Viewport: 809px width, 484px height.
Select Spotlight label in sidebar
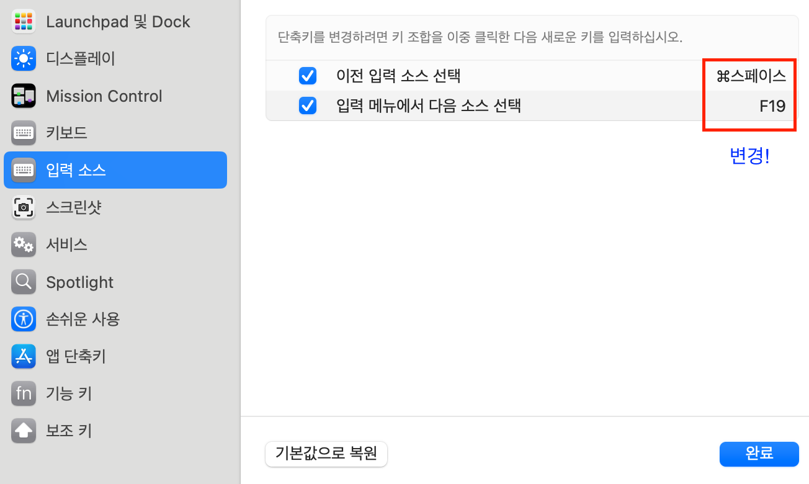[x=80, y=282]
